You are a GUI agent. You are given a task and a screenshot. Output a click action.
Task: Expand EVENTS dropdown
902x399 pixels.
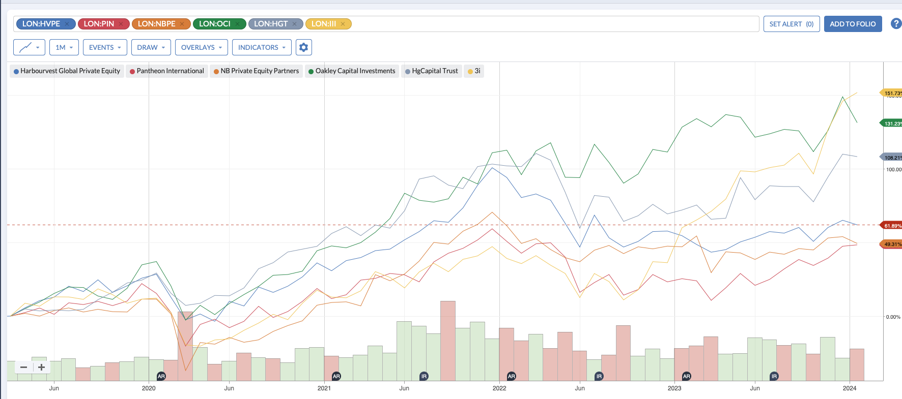tap(105, 47)
